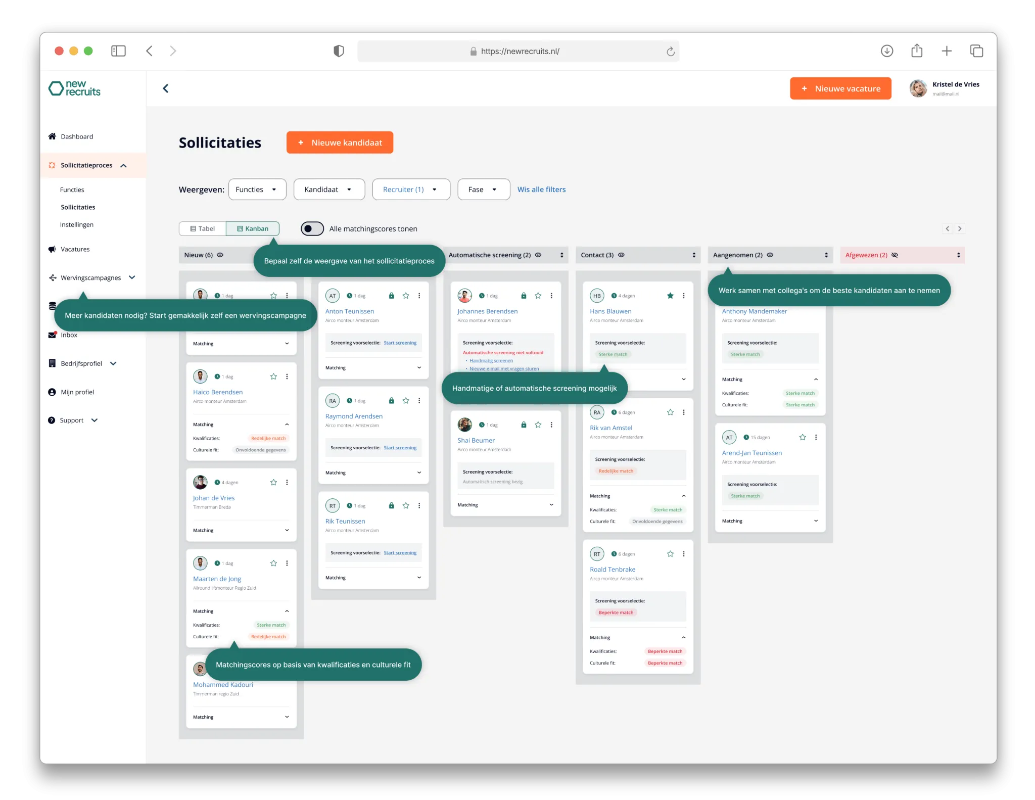Go to Dashboard via the home icon
Image resolution: width=1035 pixels, height=800 pixels.
52,136
